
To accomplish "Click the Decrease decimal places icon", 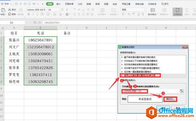I will [143, 14].
